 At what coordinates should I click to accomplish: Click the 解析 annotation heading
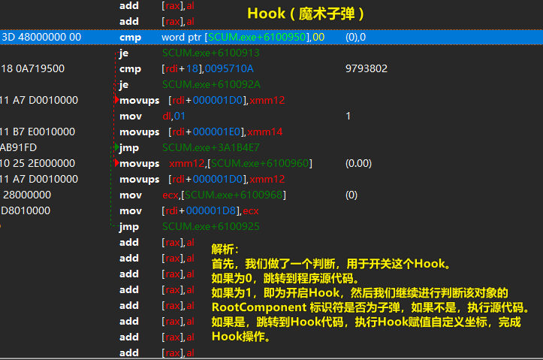[225, 249]
